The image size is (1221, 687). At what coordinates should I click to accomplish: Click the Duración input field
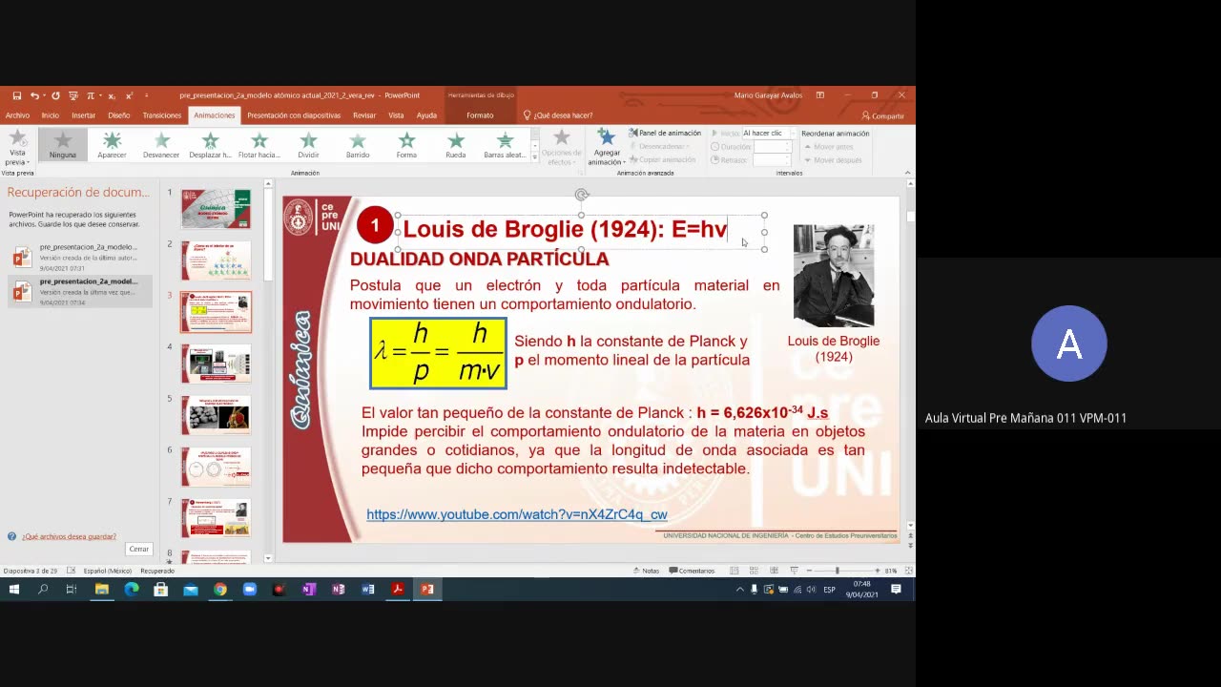click(772, 147)
